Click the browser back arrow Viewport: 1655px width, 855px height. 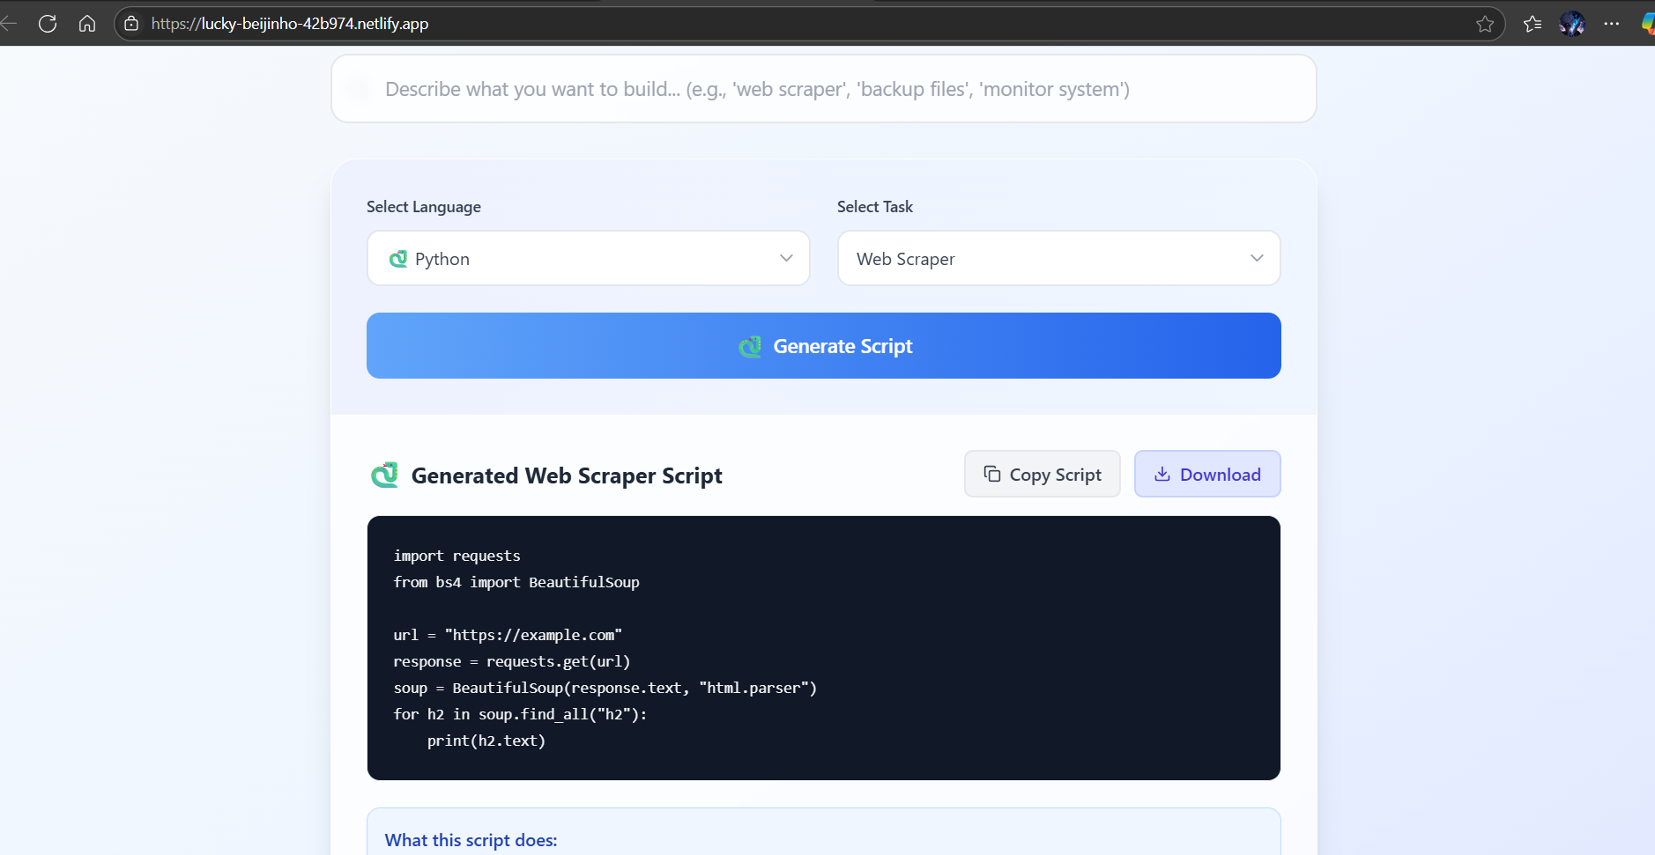tap(9, 24)
